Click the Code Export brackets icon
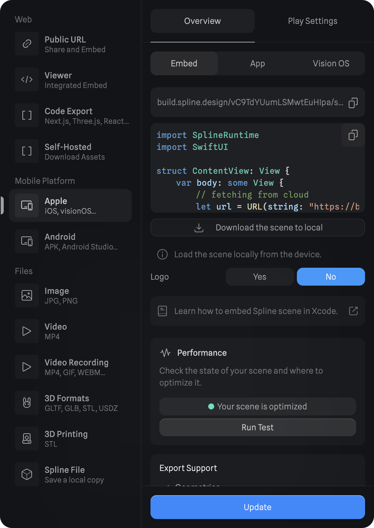The width and height of the screenshot is (374, 528). pos(27,115)
